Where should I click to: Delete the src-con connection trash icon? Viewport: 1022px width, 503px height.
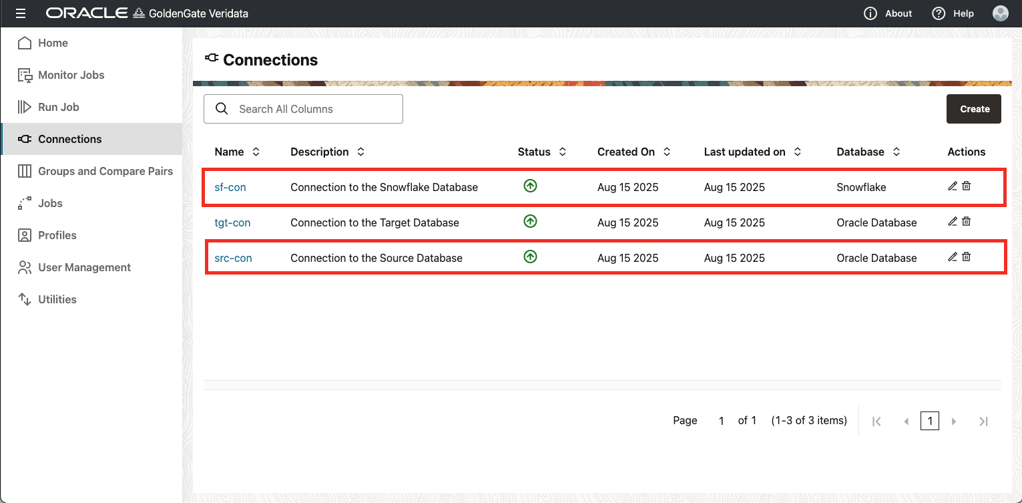pos(966,257)
